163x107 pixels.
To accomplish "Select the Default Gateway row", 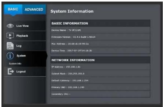I will [100, 80].
